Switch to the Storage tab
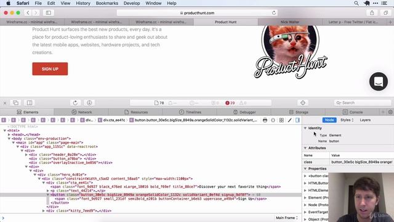Screen dimensions: 394x222 coord(299,112)
